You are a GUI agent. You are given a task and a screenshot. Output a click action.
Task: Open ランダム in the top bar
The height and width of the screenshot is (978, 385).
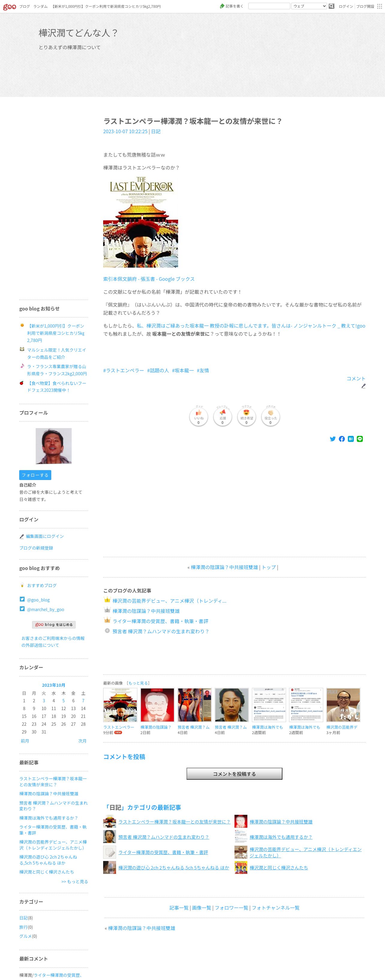(x=40, y=7)
